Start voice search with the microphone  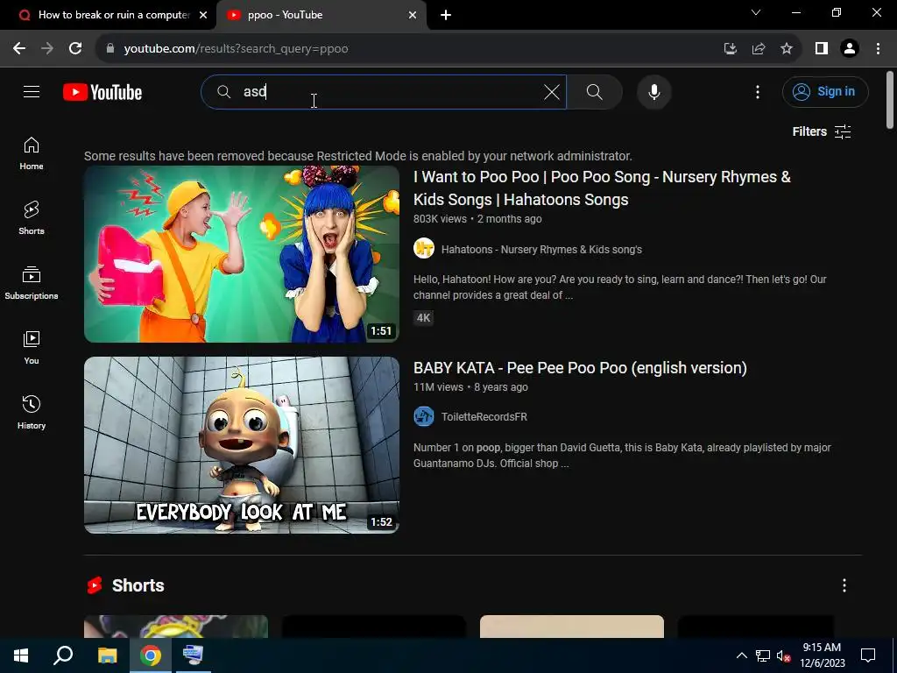point(653,91)
